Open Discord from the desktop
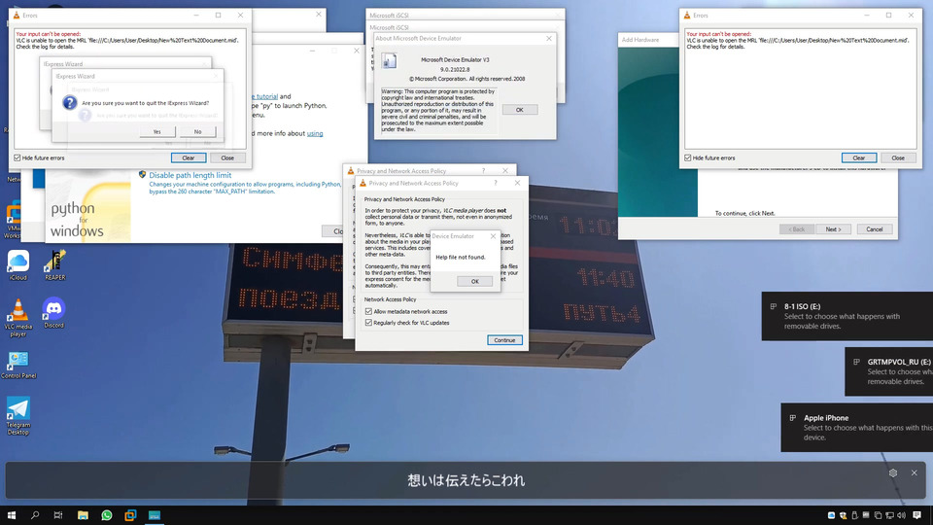Screen dimensions: 933x525 [x=53, y=312]
